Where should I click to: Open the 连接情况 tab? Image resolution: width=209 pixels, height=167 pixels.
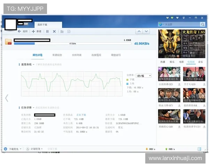pos(96,55)
